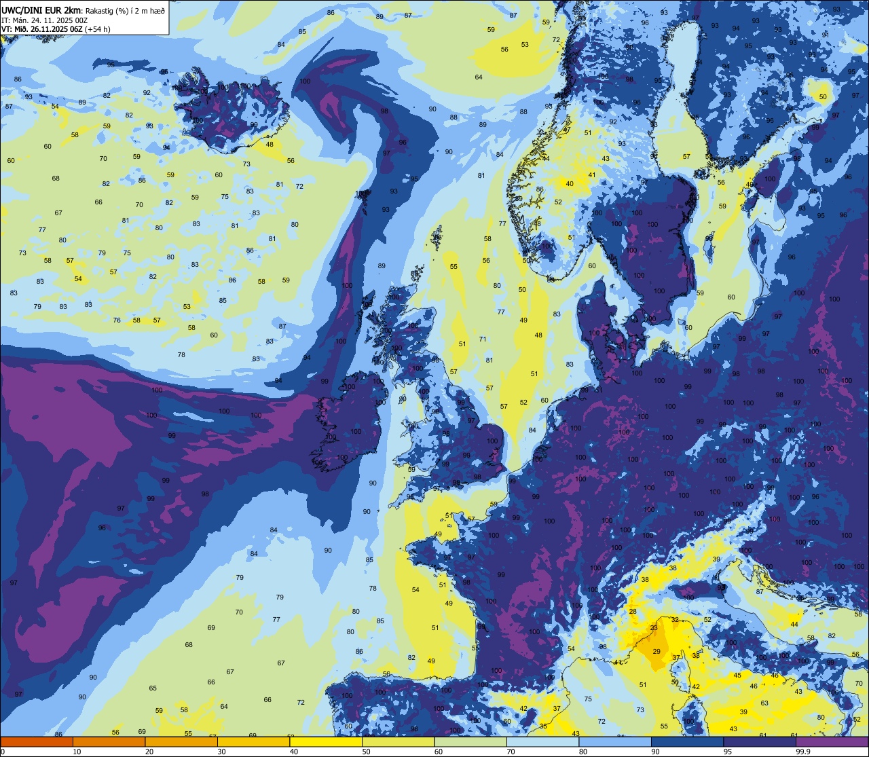
Task: Click the legend tick label "20"
Action: [x=149, y=752]
